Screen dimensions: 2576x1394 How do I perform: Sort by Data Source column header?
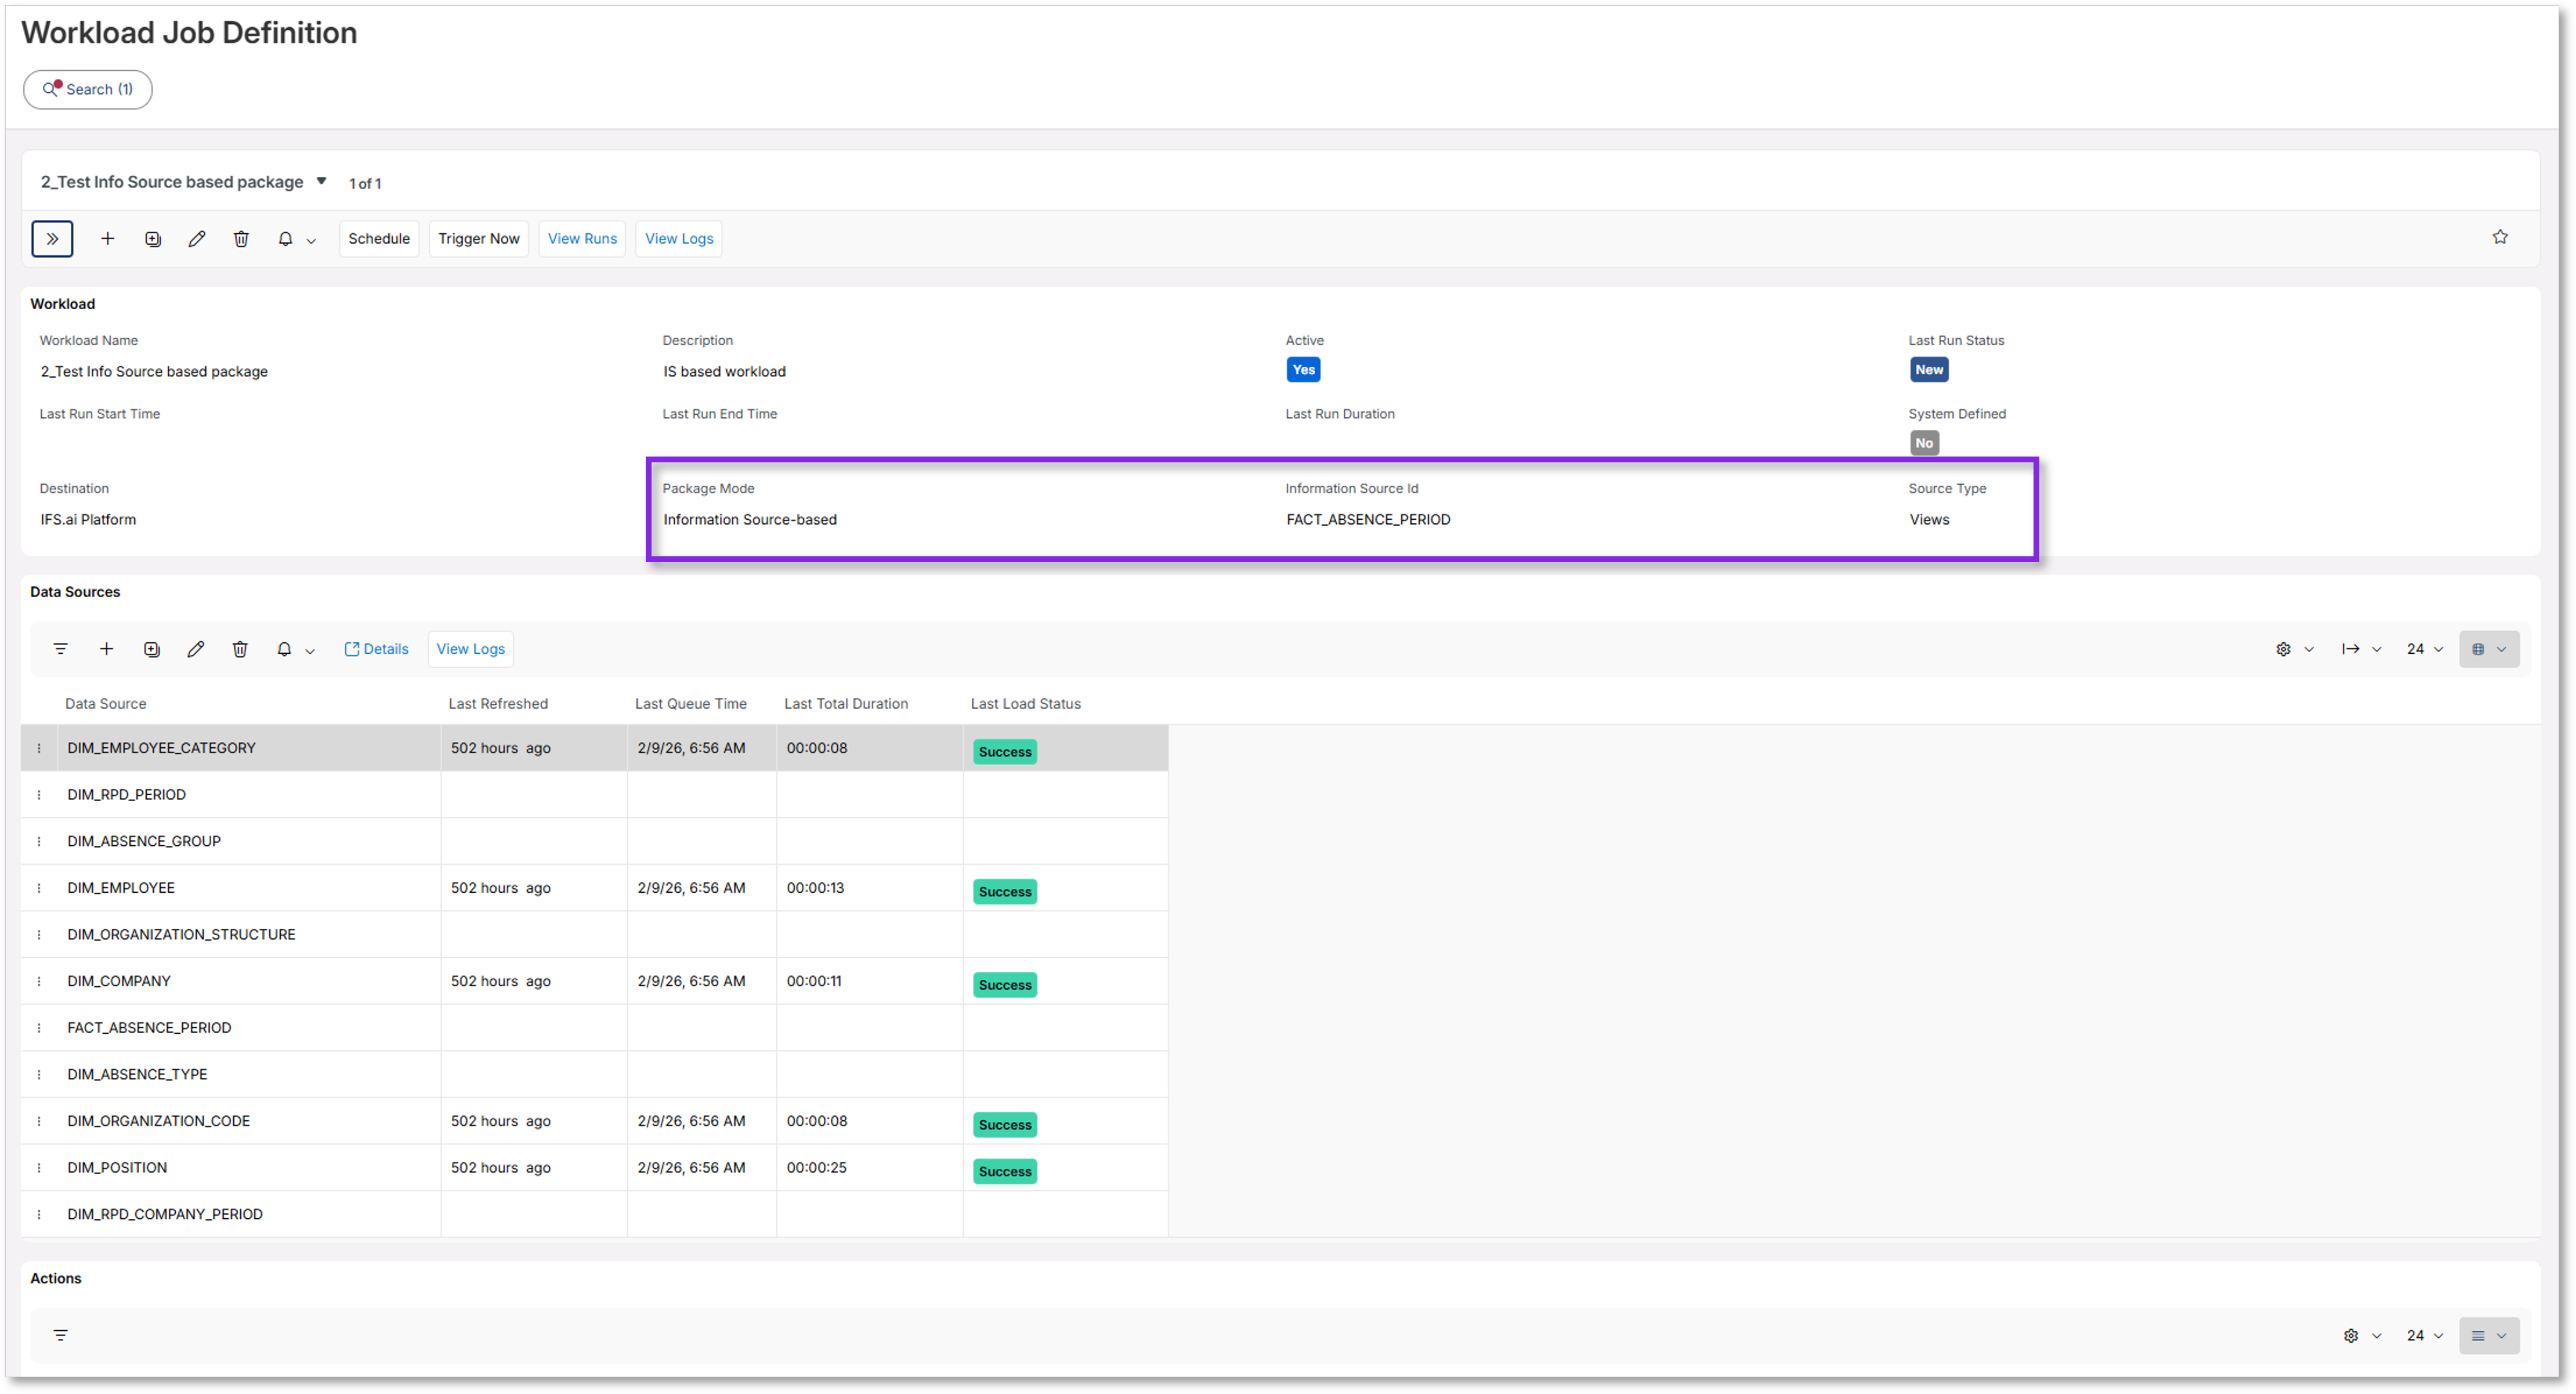(105, 703)
